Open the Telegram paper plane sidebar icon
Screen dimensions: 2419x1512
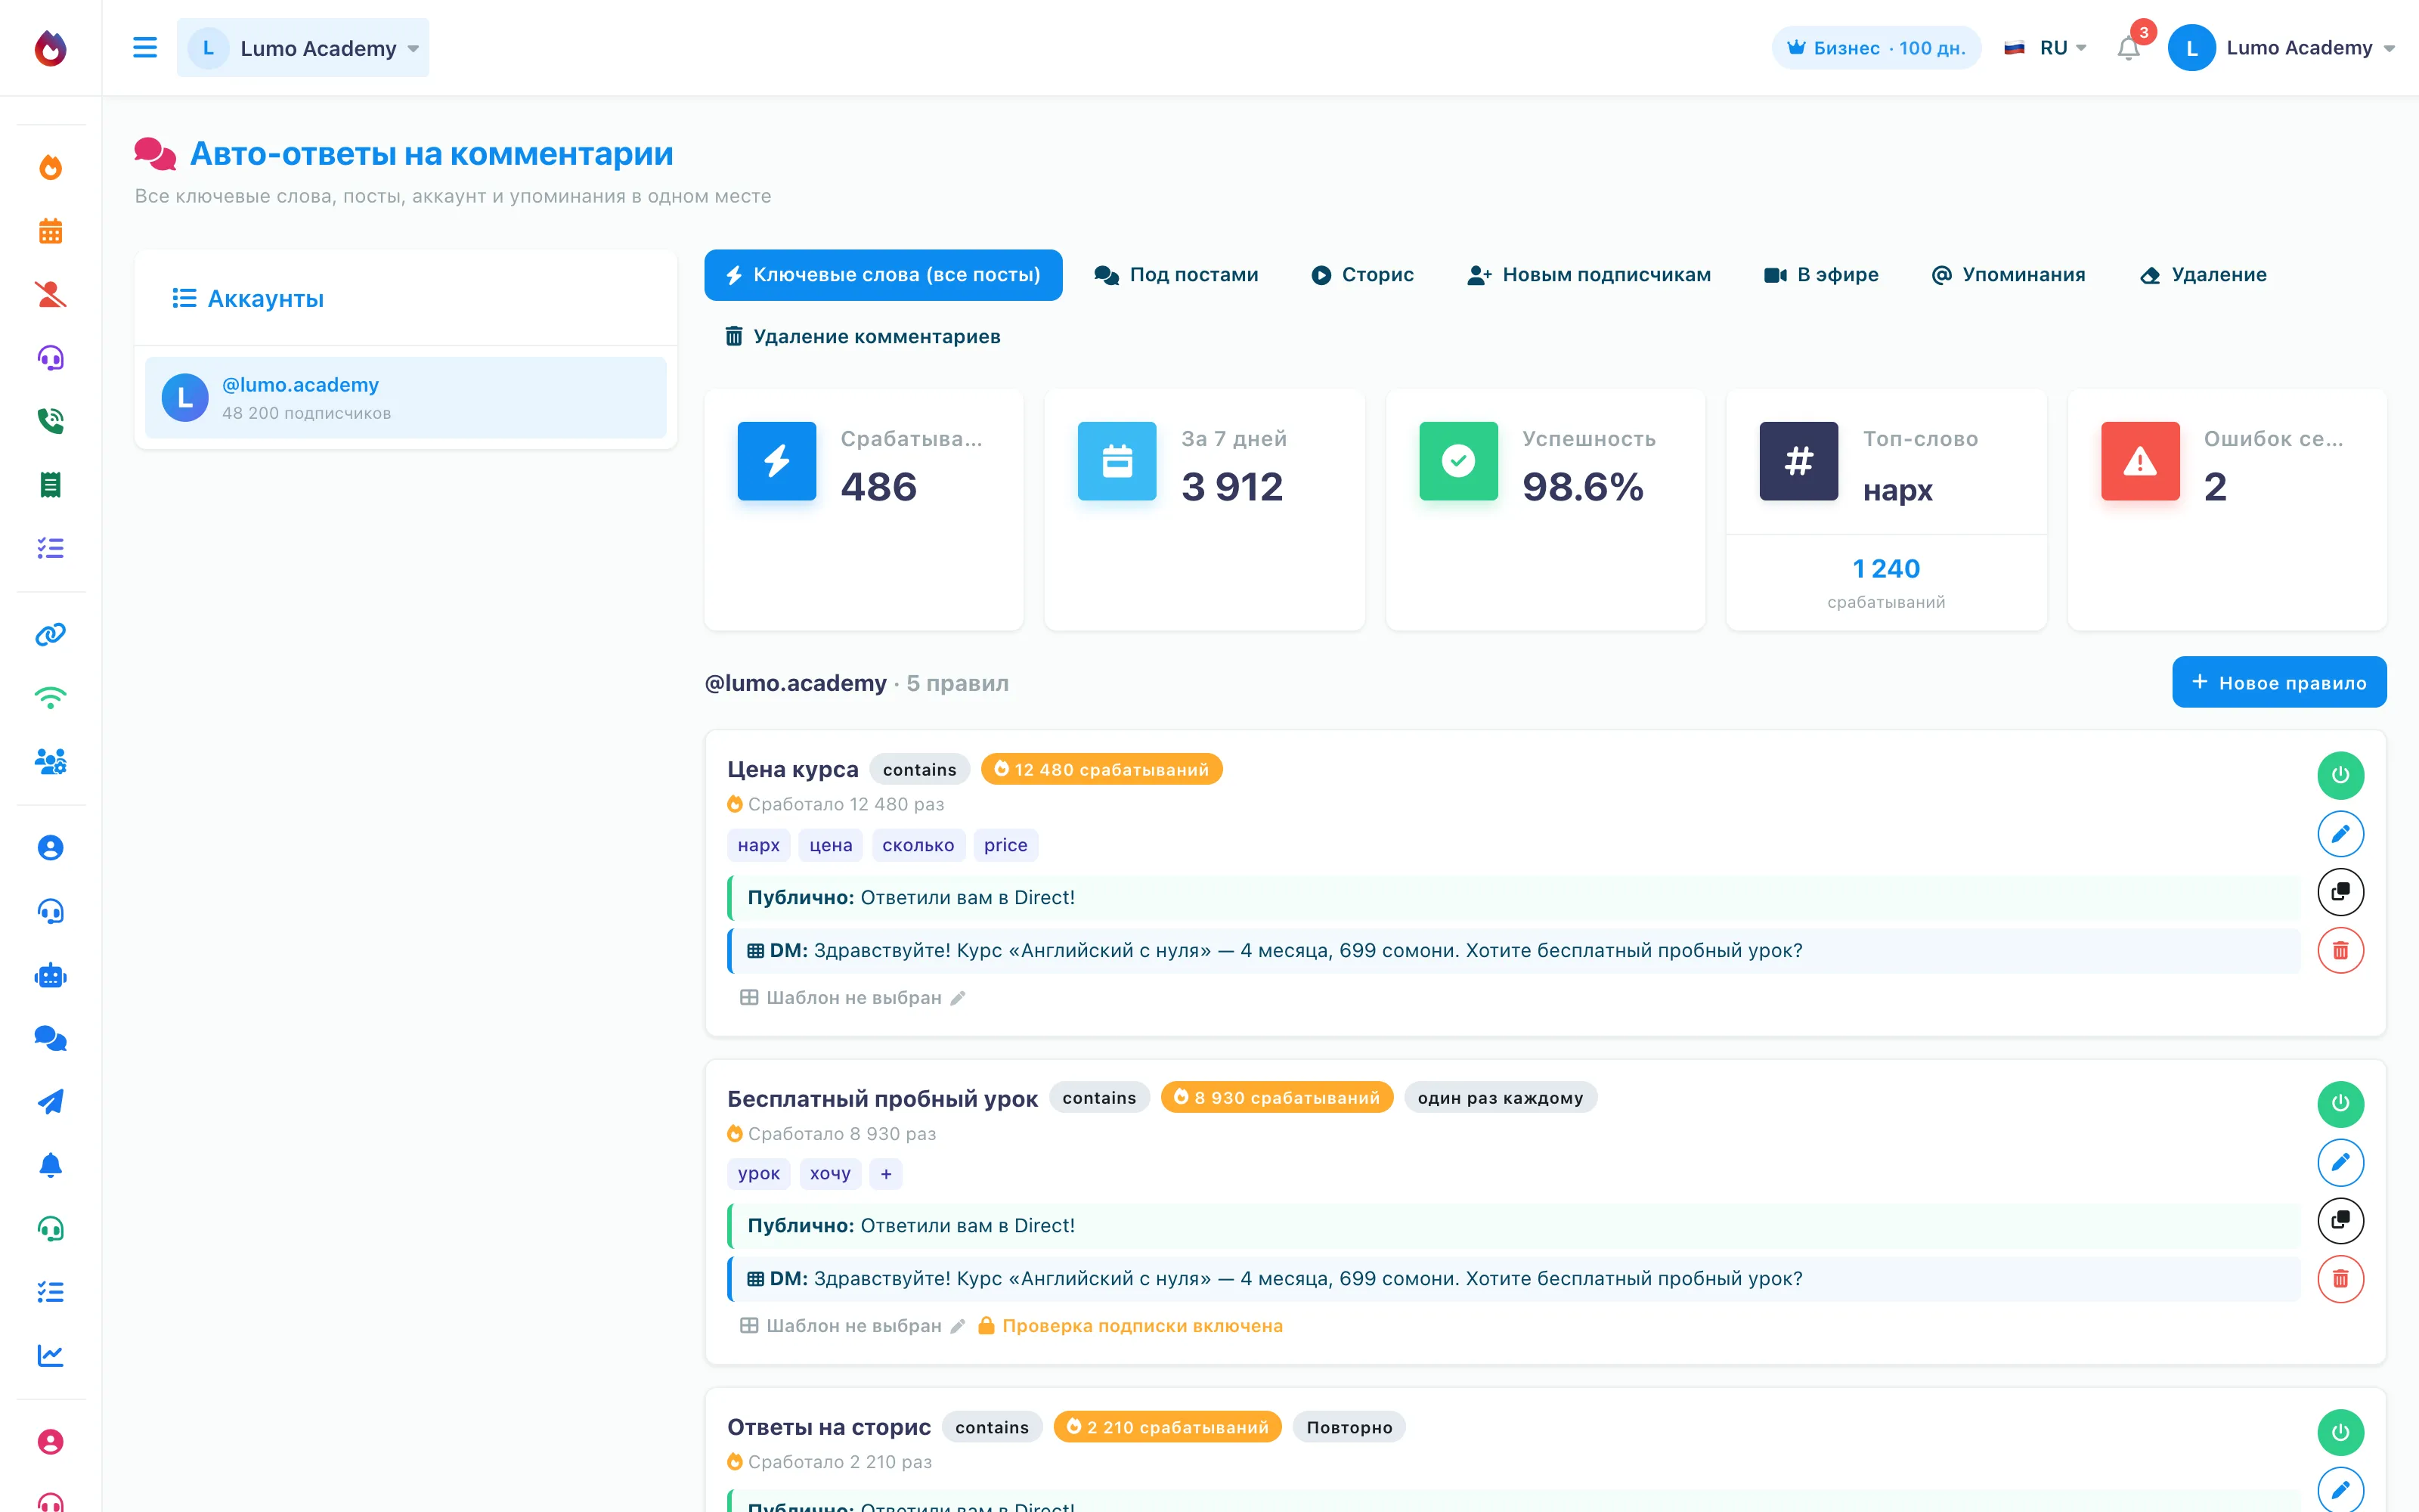pos(51,1102)
